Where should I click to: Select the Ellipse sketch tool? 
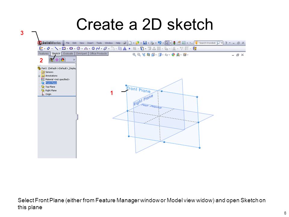(105, 49)
